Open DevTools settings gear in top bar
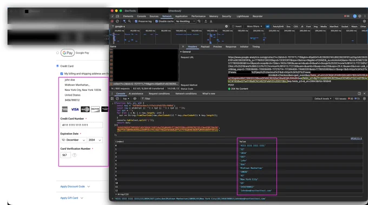Image resolution: width=368 pixels, height=205 pixels. click(359, 16)
